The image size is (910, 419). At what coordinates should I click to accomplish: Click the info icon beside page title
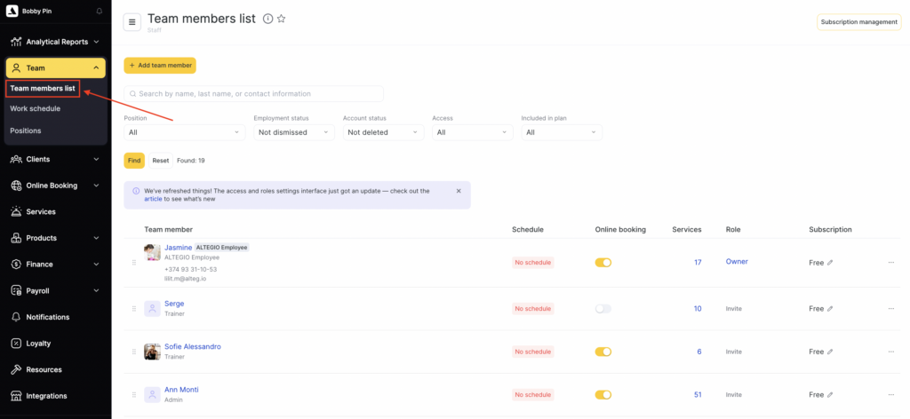coord(267,19)
